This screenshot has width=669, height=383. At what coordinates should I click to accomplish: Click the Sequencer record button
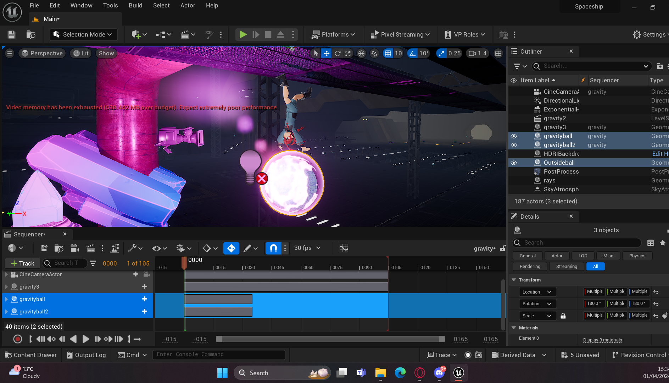(x=17, y=339)
